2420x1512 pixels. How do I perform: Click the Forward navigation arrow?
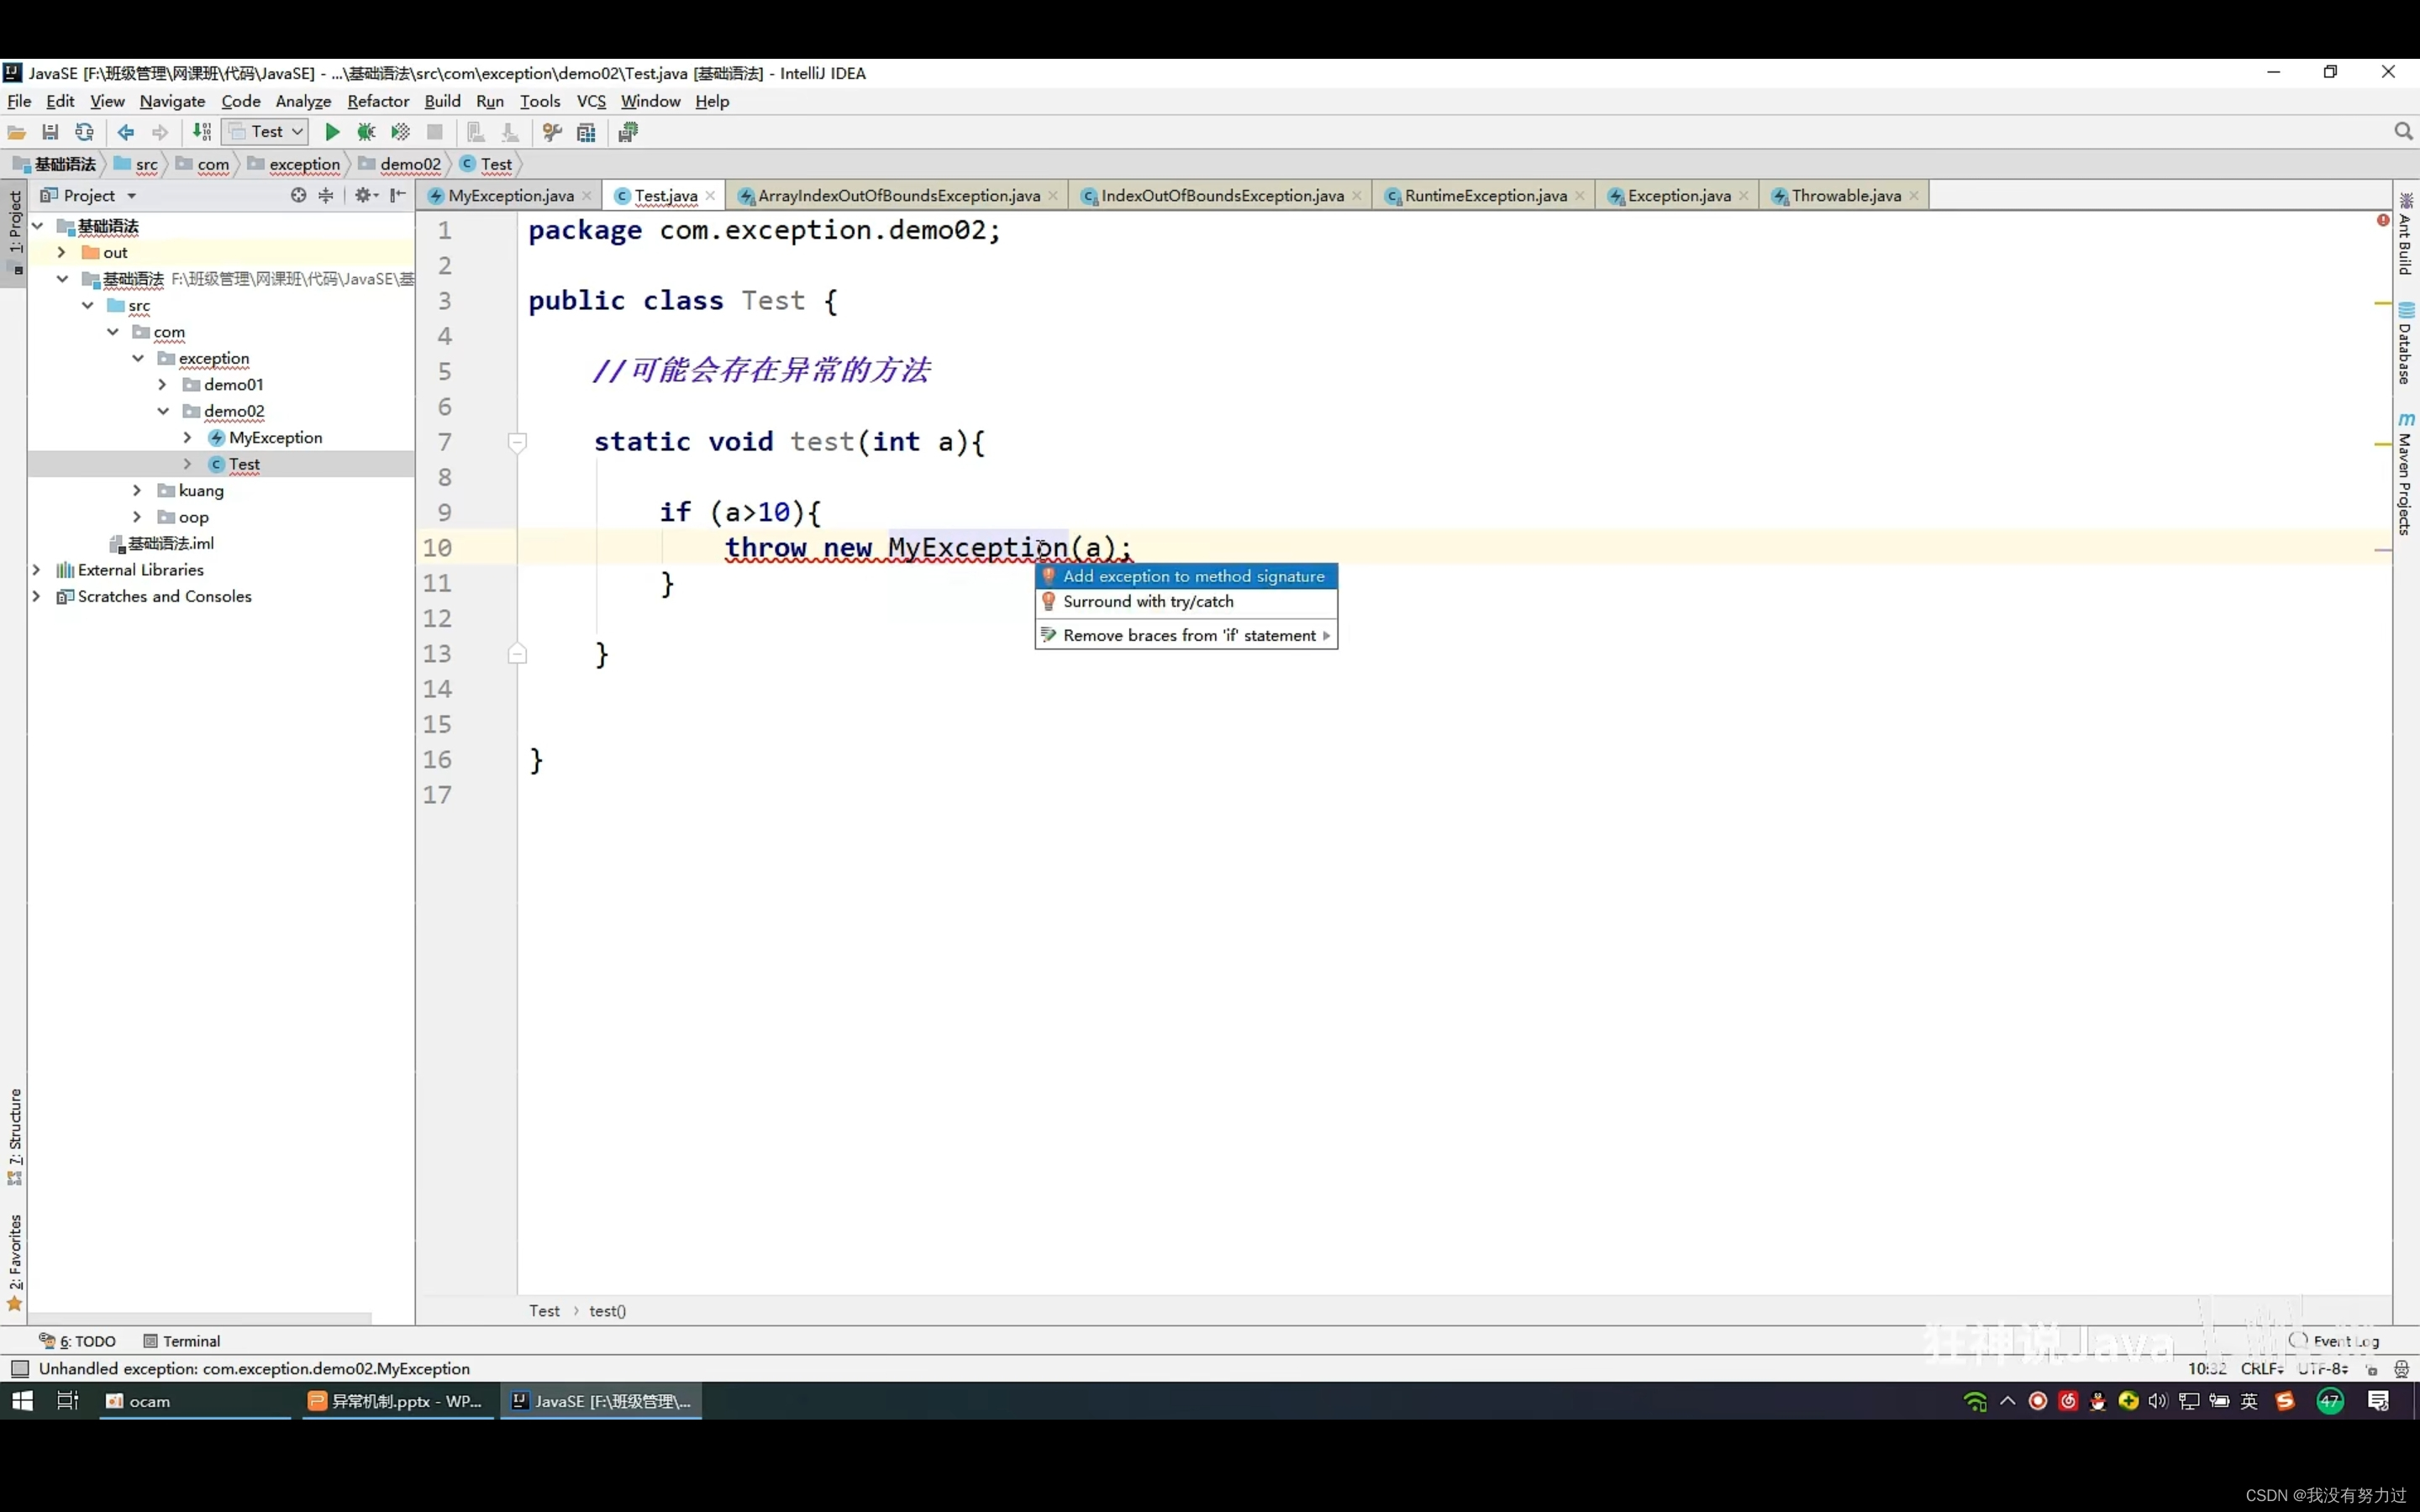[x=160, y=132]
